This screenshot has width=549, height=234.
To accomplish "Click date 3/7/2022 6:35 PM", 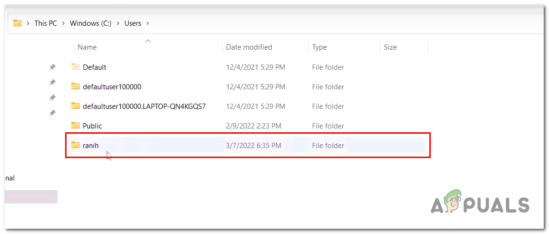I will click(x=254, y=145).
